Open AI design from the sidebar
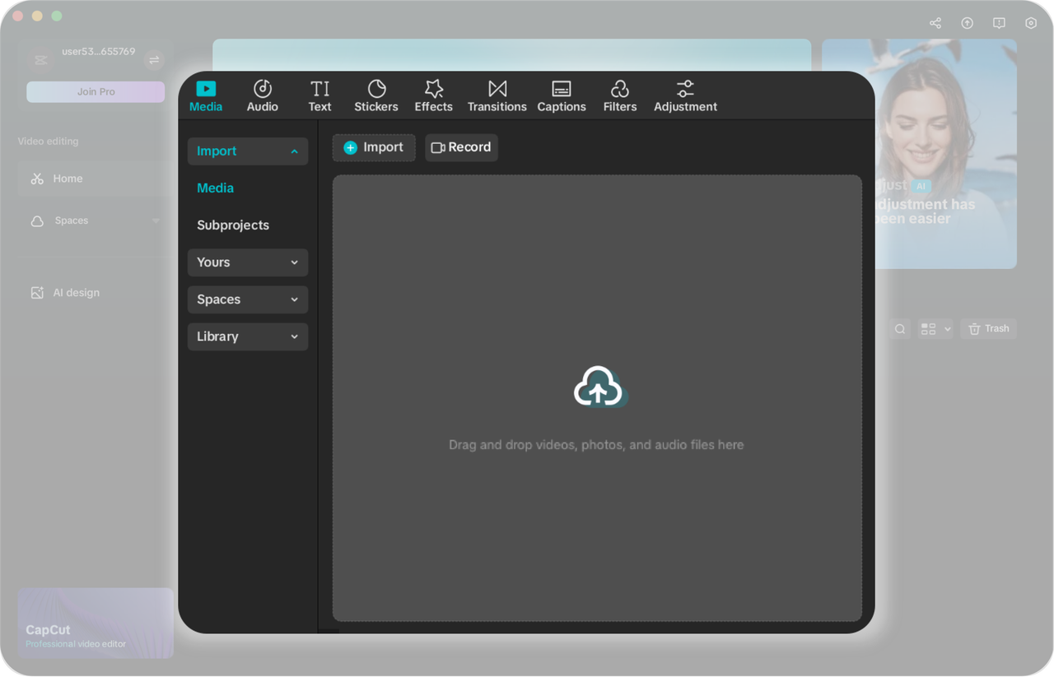 [75, 292]
